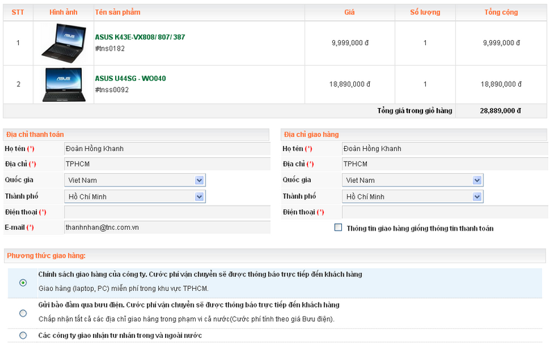Focus the shipping Điện thoại field
The width and height of the screenshot is (555, 347).
click(x=445, y=212)
